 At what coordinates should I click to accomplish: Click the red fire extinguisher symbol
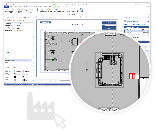coord(132,76)
